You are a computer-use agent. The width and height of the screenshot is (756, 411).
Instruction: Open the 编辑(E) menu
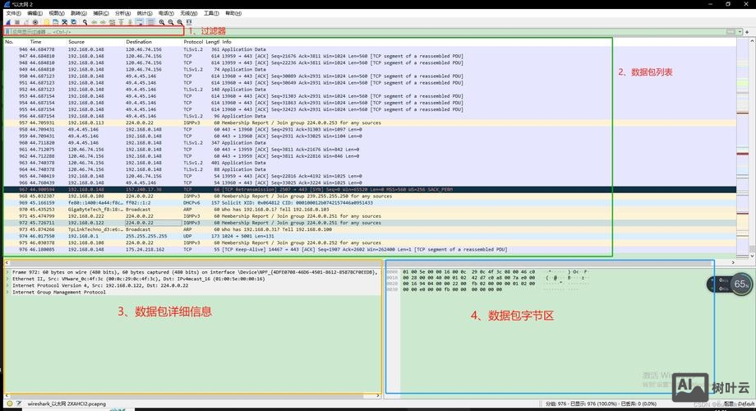[35, 13]
